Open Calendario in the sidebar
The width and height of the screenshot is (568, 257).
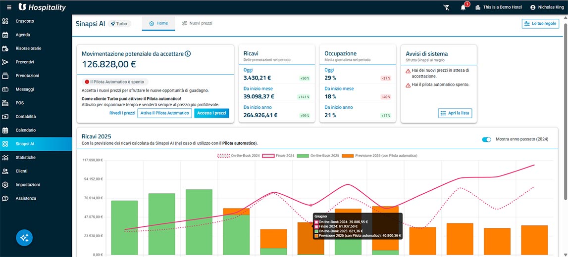[36, 130]
